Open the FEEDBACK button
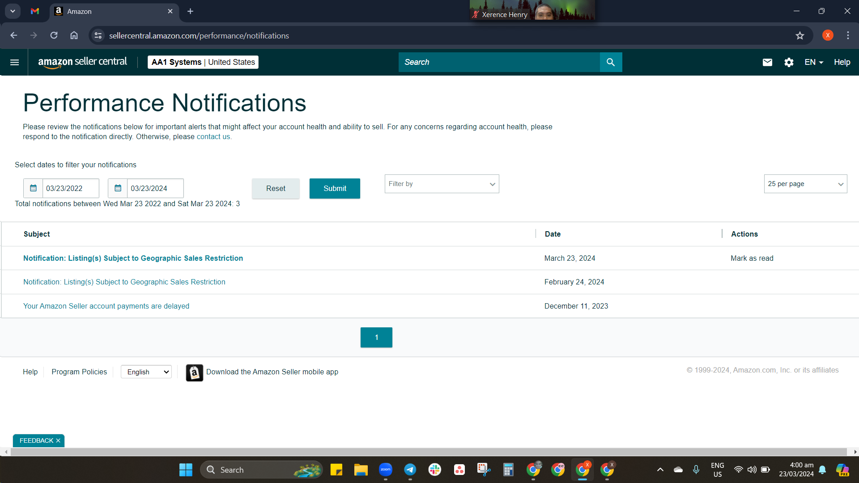 tap(36, 441)
